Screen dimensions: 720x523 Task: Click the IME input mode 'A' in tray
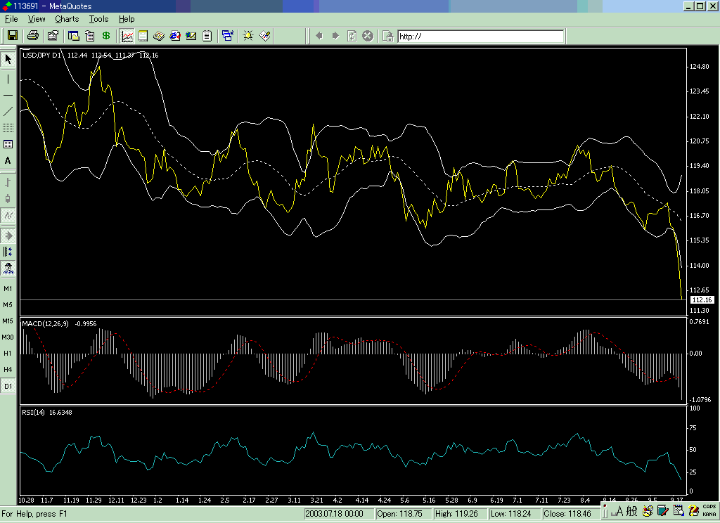coord(619,511)
